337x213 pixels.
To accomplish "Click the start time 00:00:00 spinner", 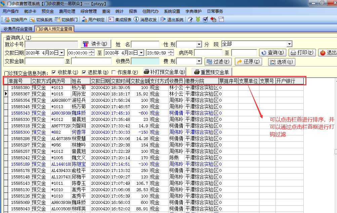I will (x=92, y=53).
